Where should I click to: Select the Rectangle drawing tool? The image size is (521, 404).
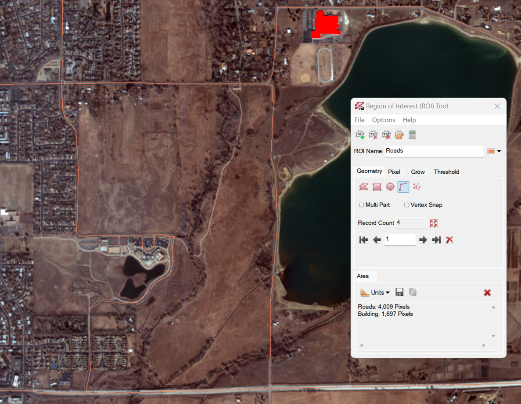click(377, 187)
